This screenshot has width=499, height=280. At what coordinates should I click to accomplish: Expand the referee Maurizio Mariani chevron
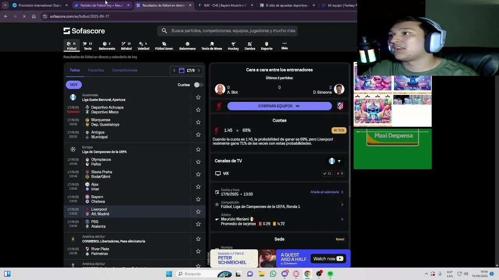click(x=342, y=219)
